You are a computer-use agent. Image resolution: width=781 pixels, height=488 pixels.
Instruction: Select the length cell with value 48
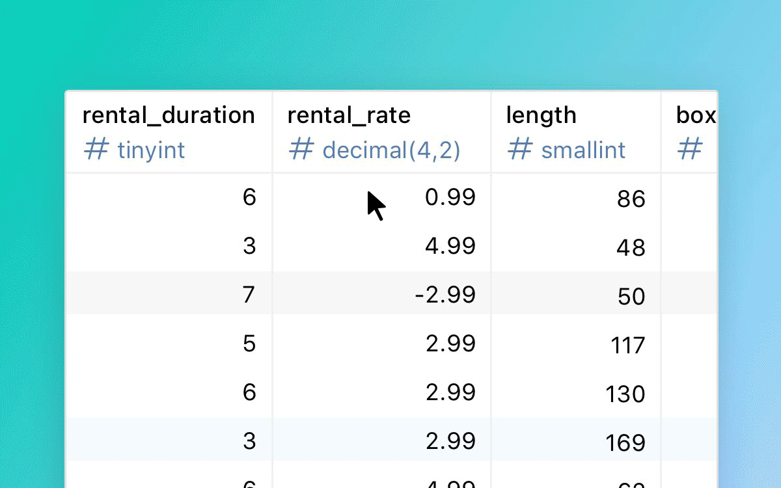577,247
